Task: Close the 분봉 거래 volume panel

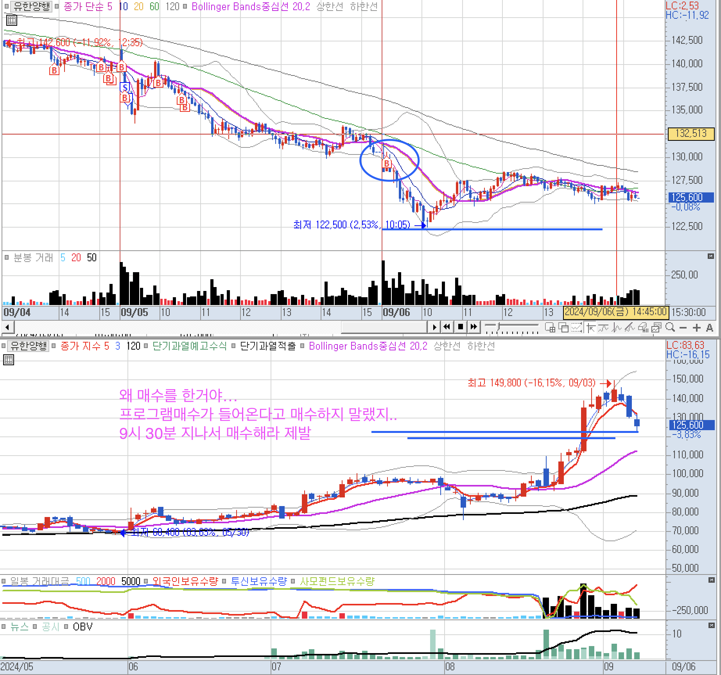Action: point(711,257)
